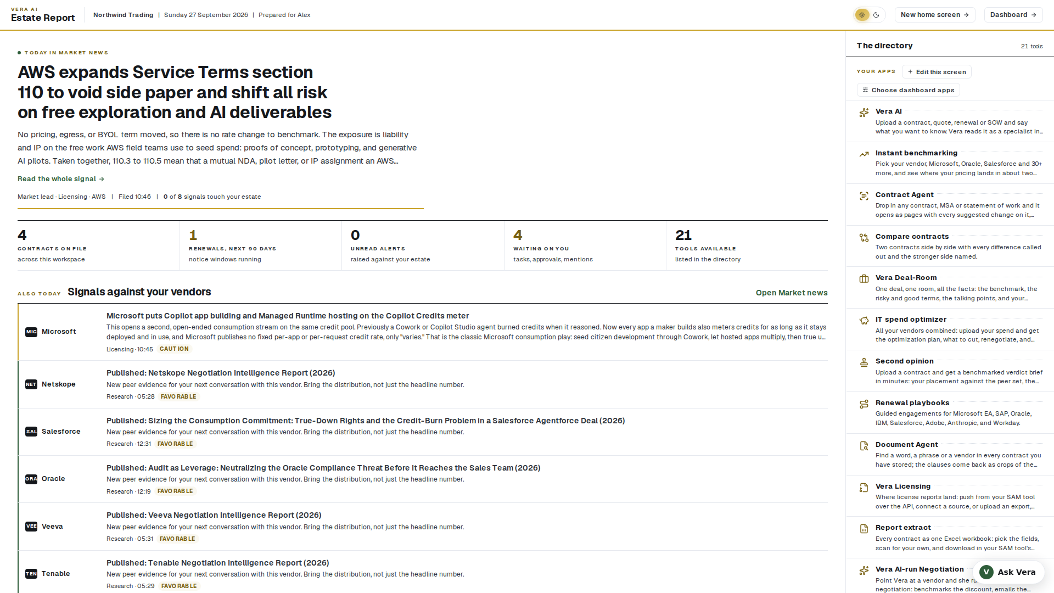Image resolution: width=1054 pixels, height=593 pixels.
Task: Open Report extract spreadsheet icon
Action: point(864,529)
